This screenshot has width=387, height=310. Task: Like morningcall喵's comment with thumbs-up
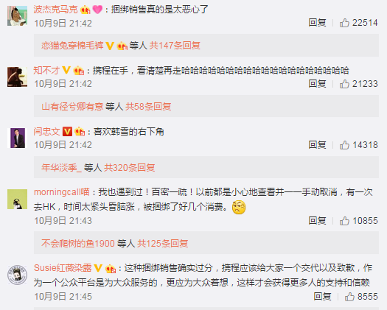coord(344,221)
